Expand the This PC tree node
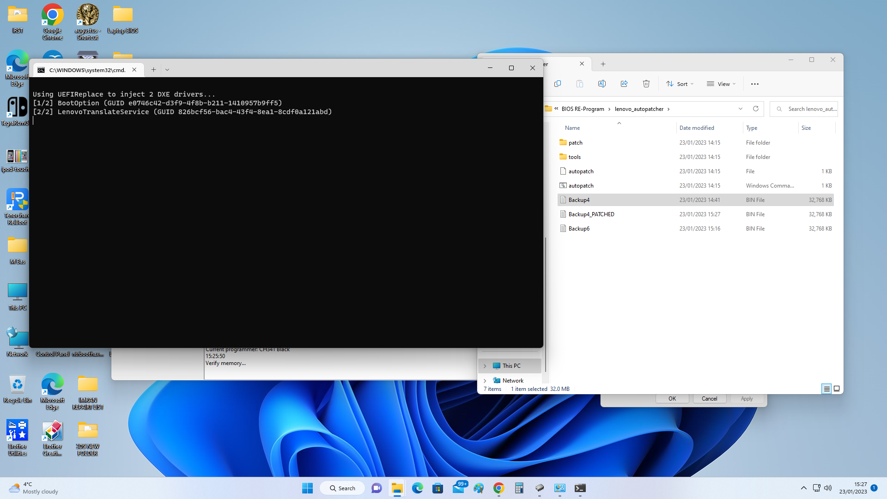The height and width of the screenshot is (499, 887). point(485,366)
